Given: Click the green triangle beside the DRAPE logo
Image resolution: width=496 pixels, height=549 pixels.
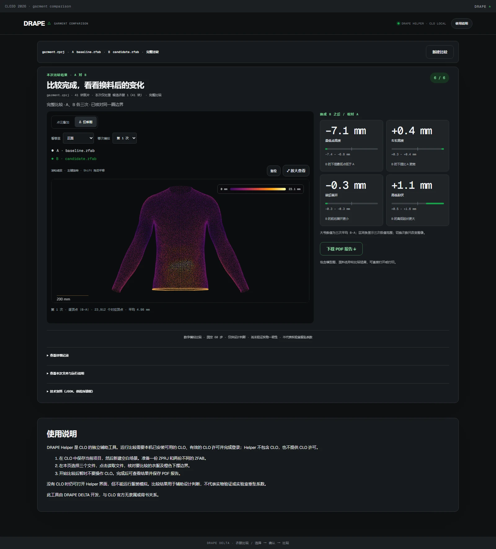Looking at the screenshot, I should coord(49,23).
